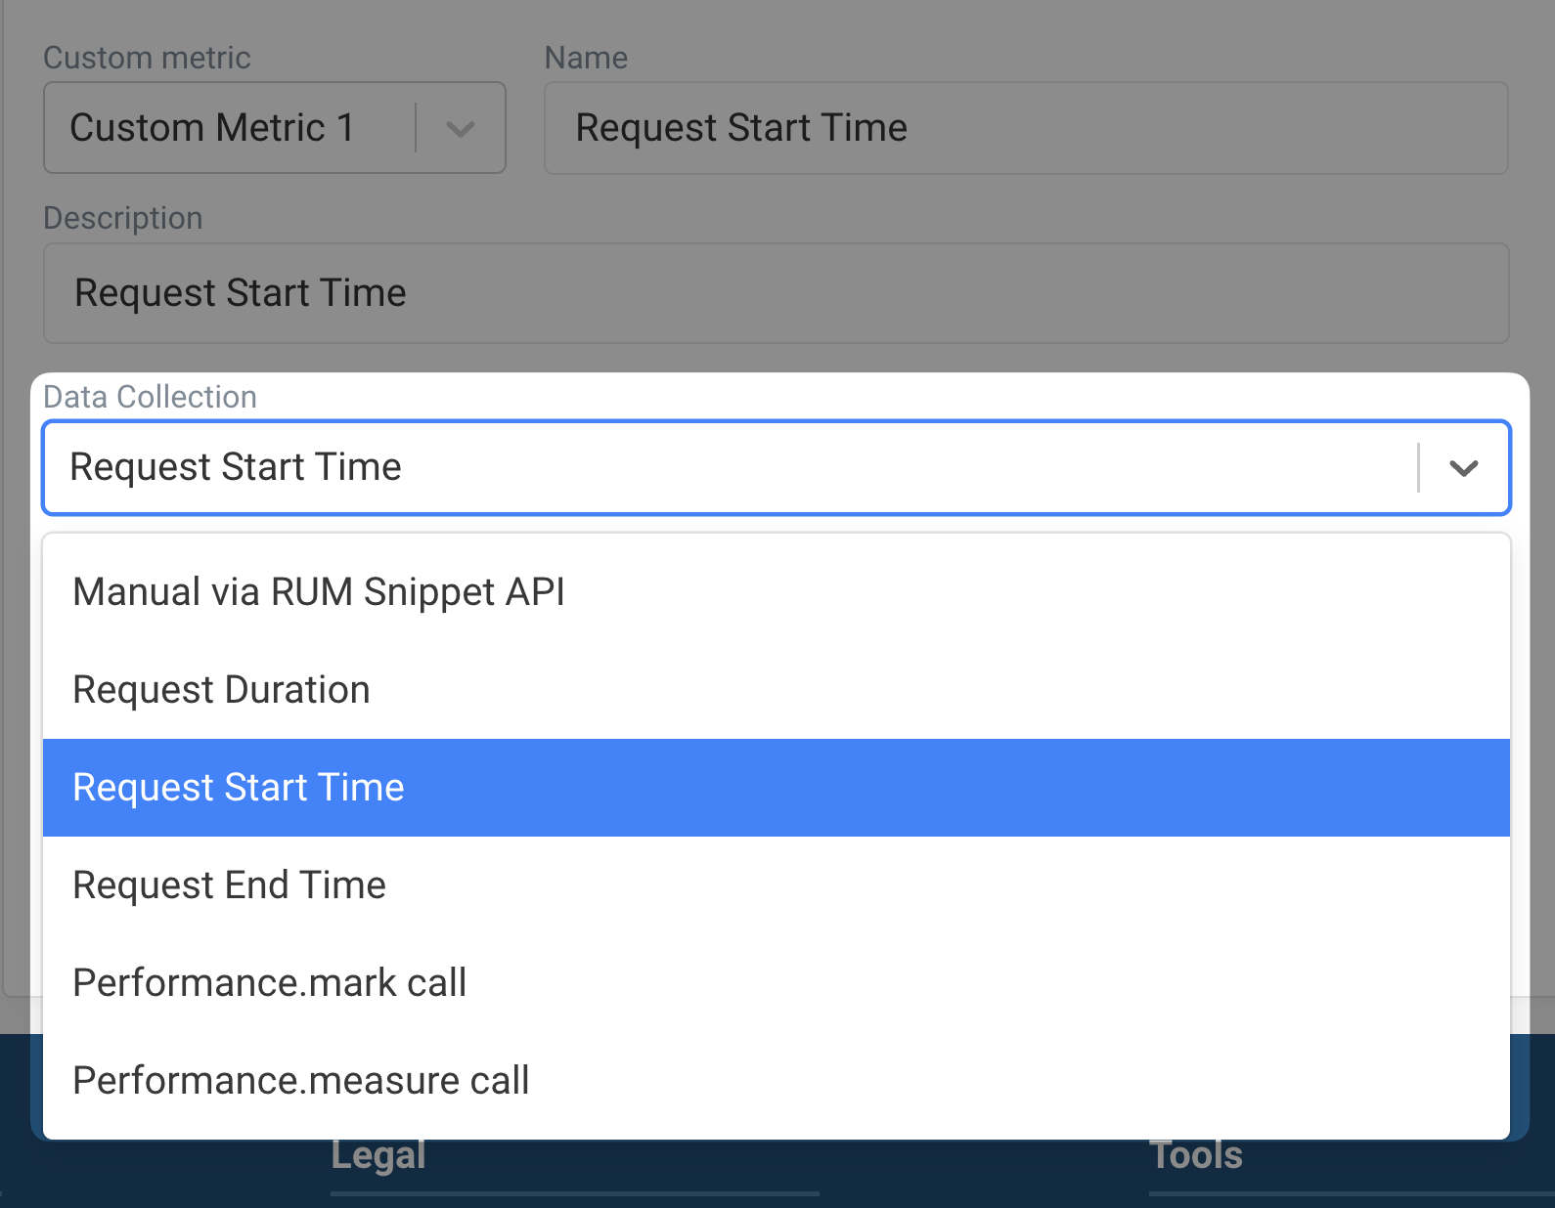The height and width of the screenshot is (1208, 1555).
Task: Click the Data Collection label
Action: pos(151,397)
